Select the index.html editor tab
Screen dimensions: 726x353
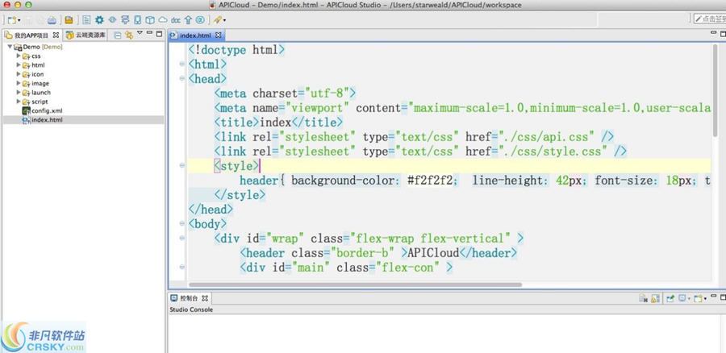(195, 35)
